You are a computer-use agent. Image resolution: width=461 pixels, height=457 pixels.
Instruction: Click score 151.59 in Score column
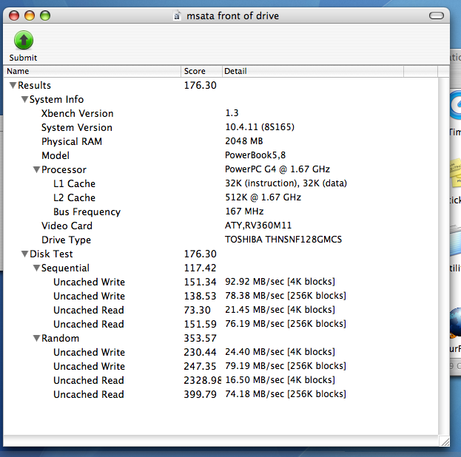pos(201,324)
